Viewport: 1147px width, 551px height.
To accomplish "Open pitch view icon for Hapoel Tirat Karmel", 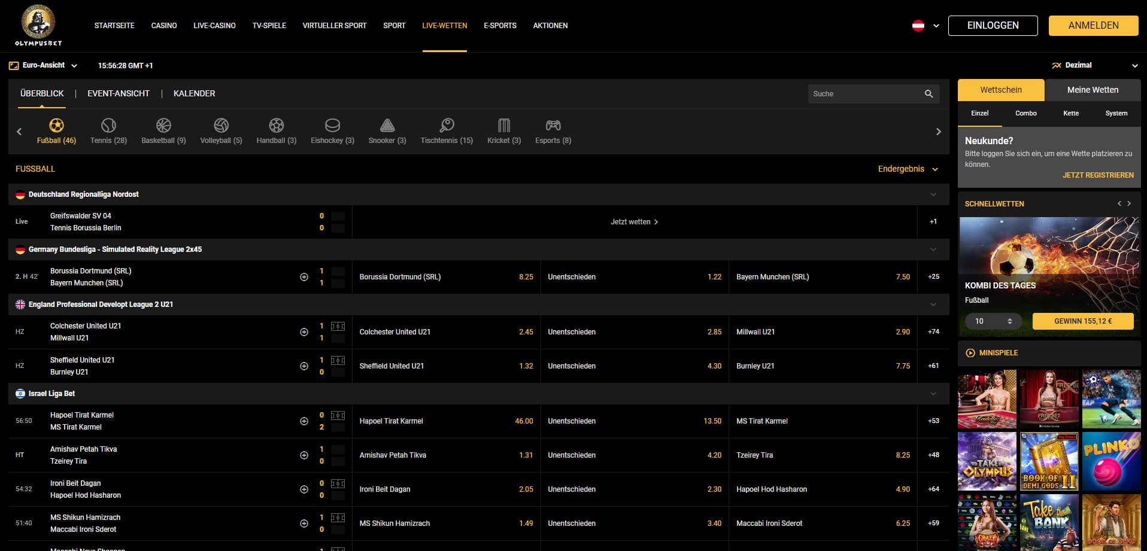I will (x=338, y=415).
